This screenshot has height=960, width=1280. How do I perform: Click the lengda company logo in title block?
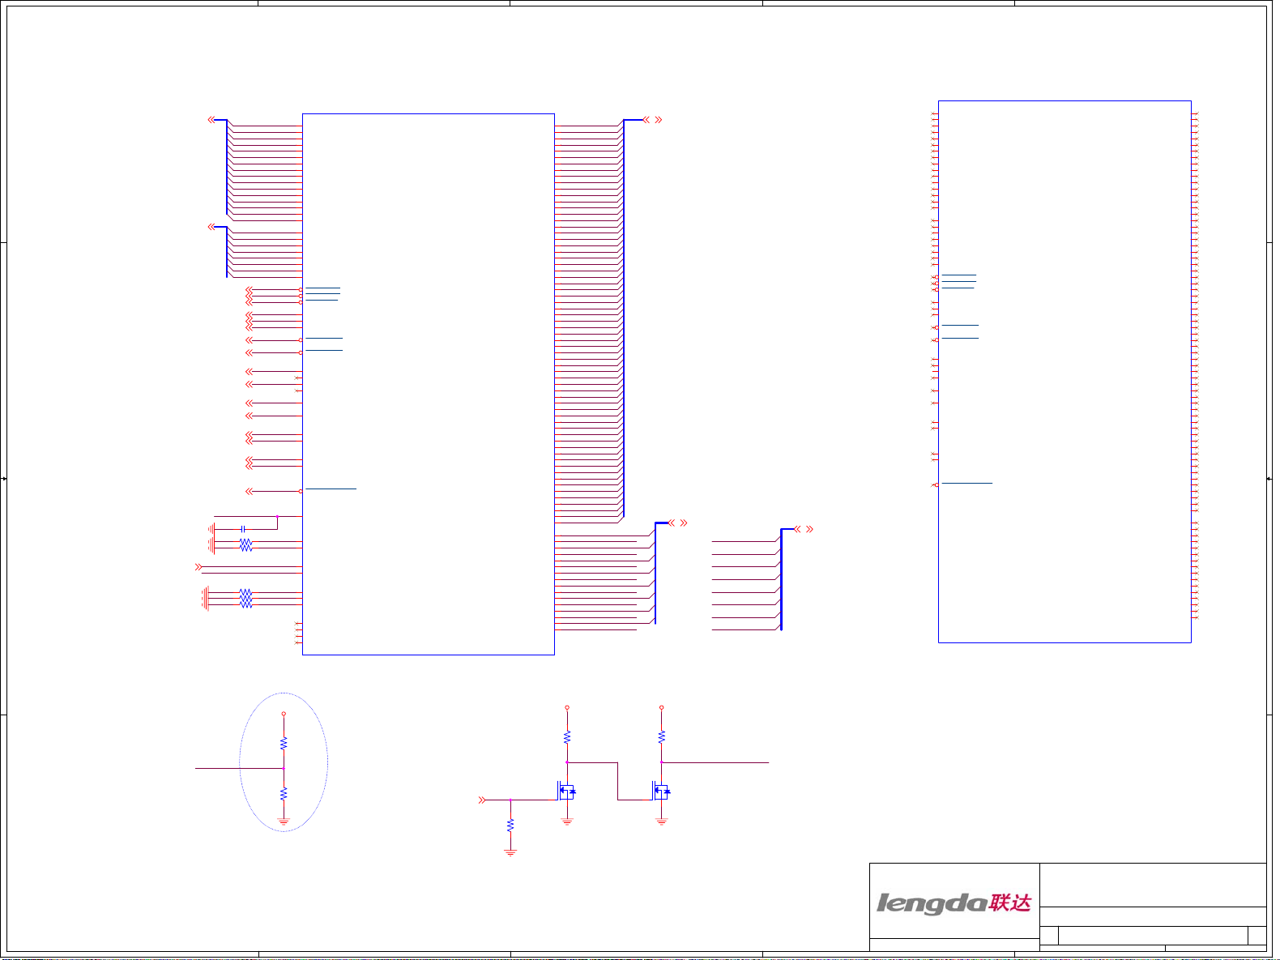click(954, 902)
